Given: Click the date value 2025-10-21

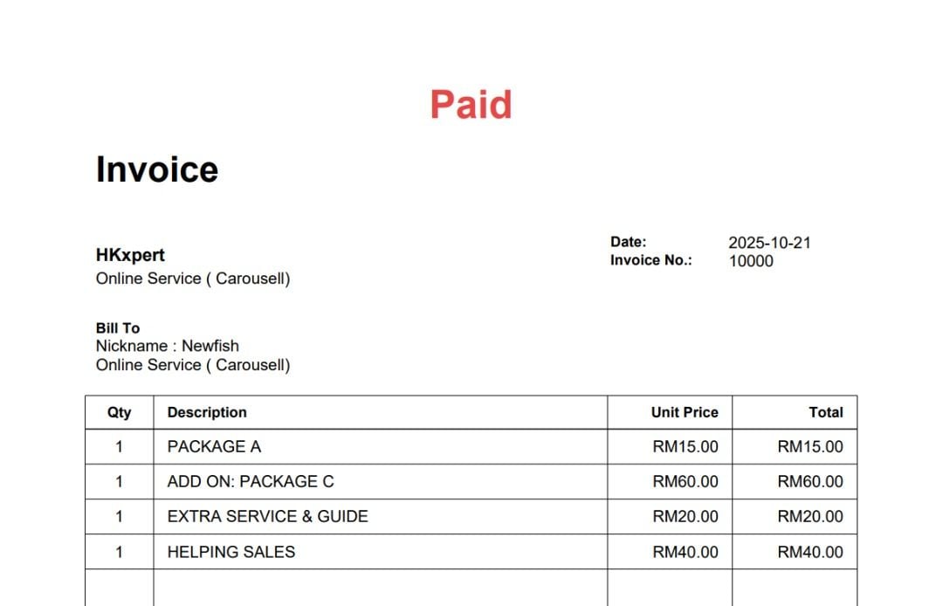Looking at the screenshot, I should coord(769,243).
